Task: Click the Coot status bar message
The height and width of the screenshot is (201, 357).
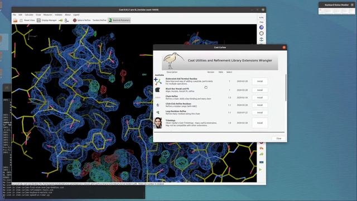Action: (88, 184)
